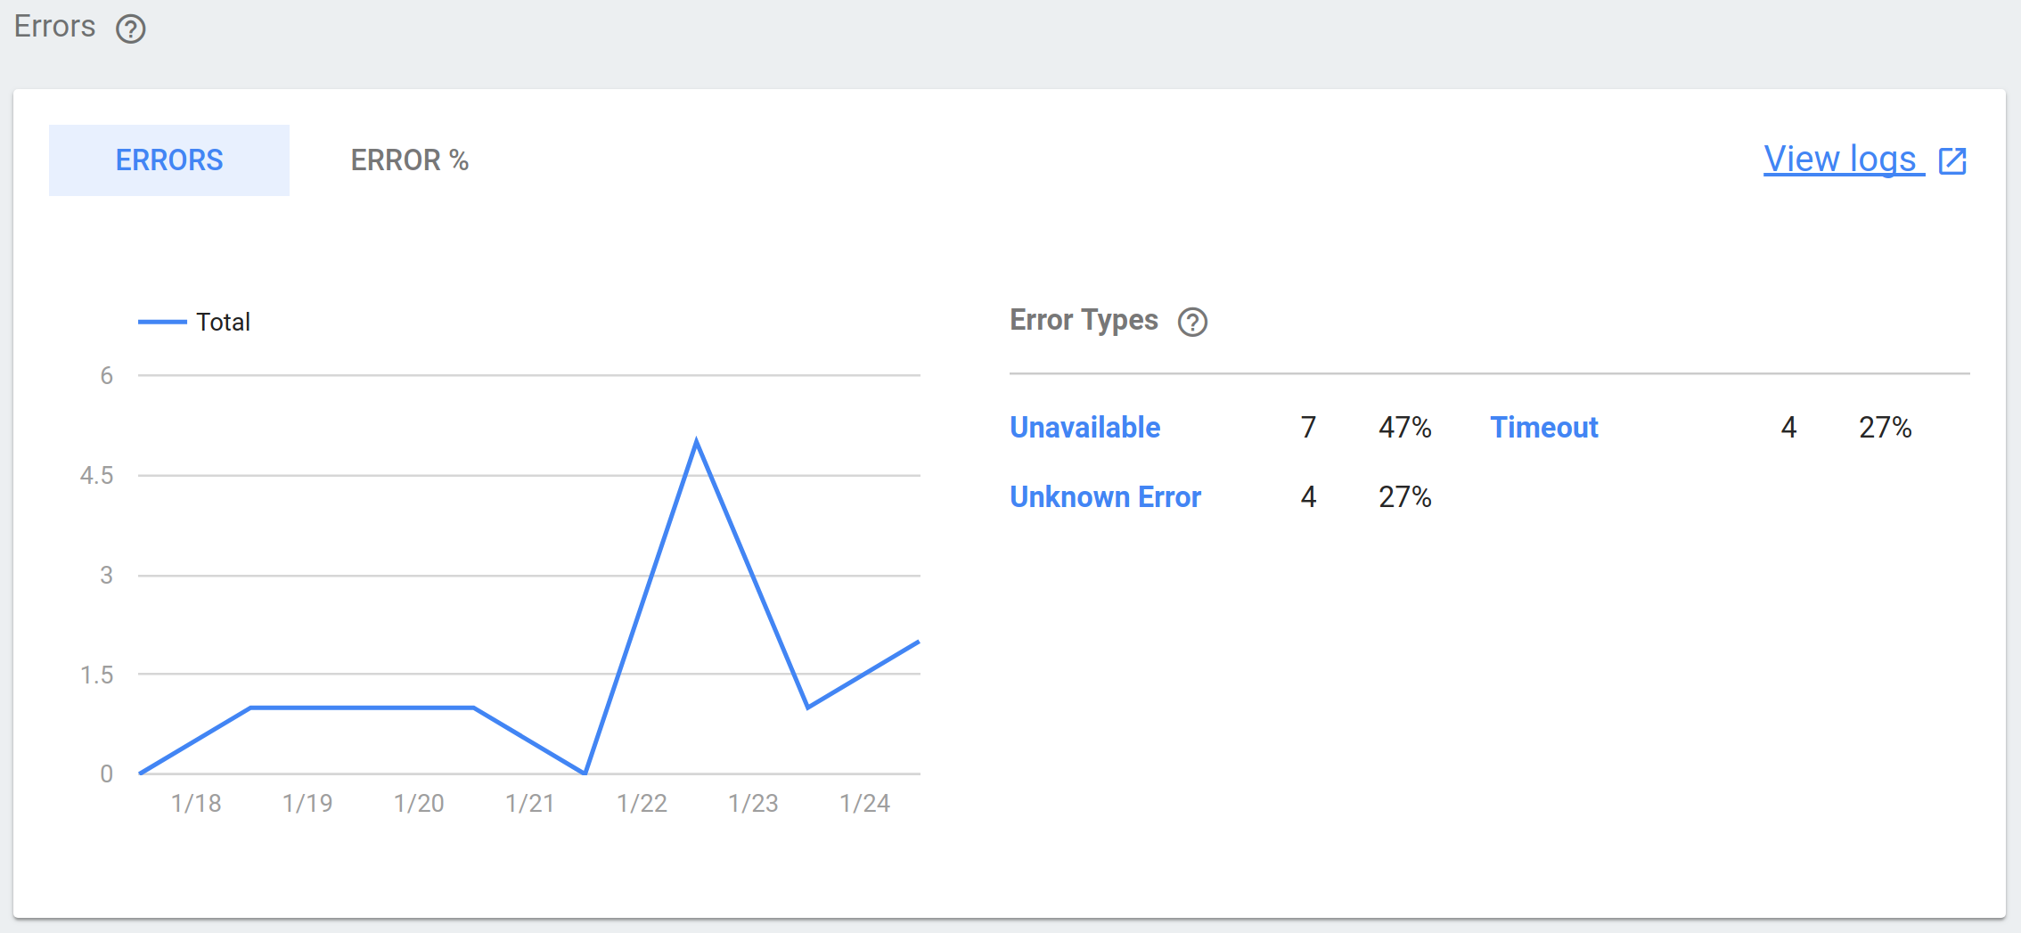Click the count 7 beside Unavailable
The height and width of the screenshot is (933, 2021).
click(x=1308, y=428)
